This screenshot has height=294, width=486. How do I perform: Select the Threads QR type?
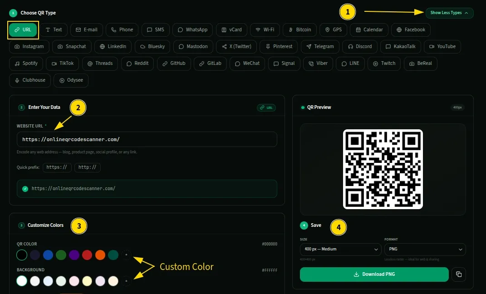click(100, 63)
